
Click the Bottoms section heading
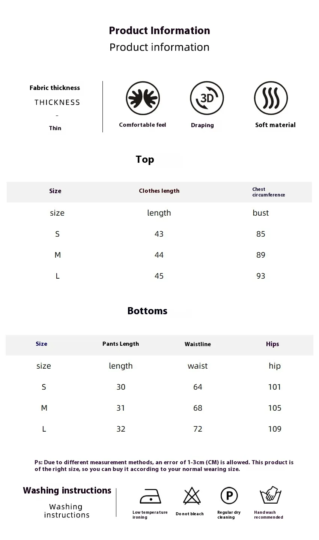click(147, 311)
